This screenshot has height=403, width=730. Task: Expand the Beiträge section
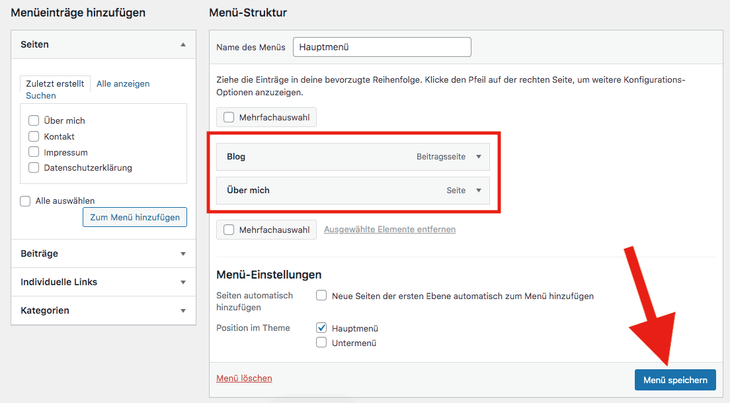click(183, 254)
